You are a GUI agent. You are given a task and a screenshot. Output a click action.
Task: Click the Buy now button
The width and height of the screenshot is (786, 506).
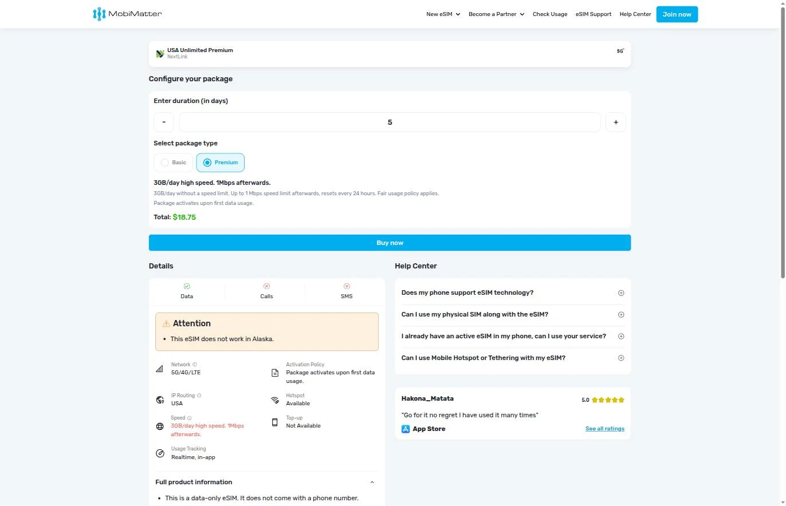click(x=390, y=243)
